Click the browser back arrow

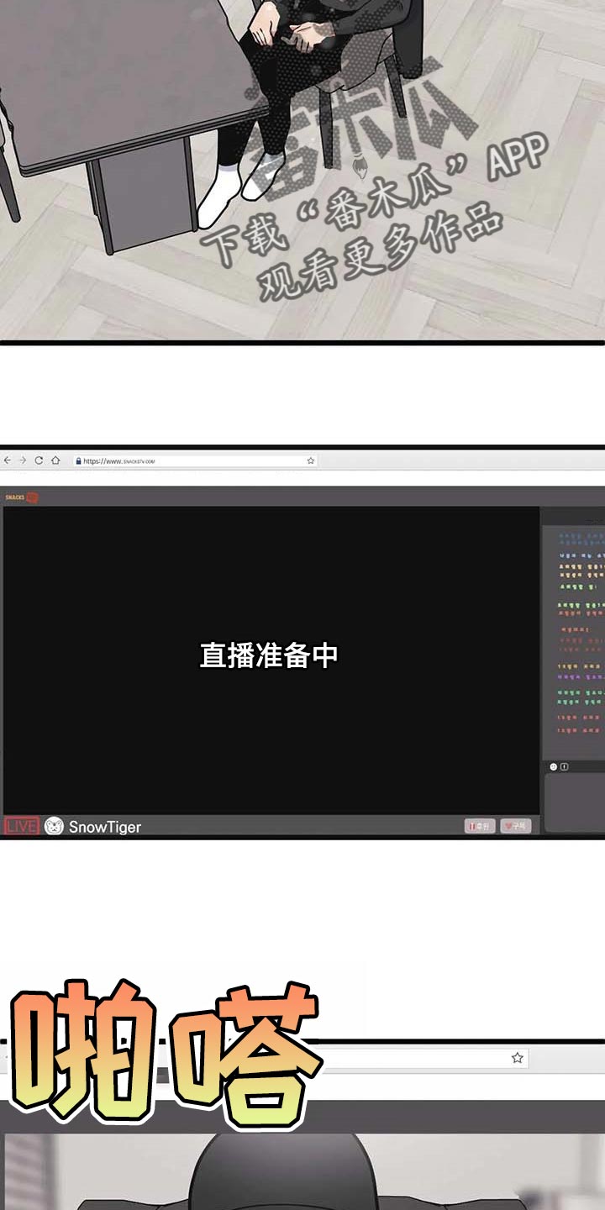8,460
